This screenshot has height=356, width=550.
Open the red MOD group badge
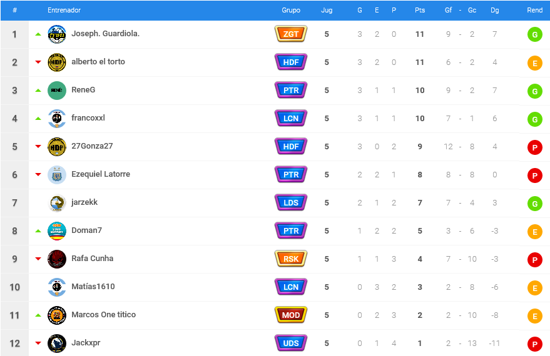pos(291,315)
